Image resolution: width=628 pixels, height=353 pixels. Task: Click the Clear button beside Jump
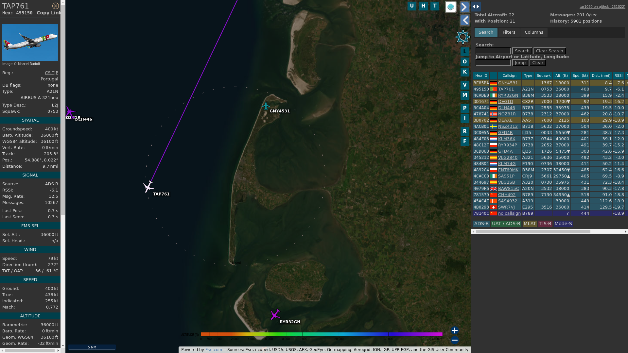537,63
